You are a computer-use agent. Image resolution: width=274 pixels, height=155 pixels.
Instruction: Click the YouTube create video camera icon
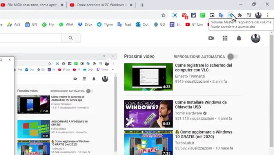[211, 38]
